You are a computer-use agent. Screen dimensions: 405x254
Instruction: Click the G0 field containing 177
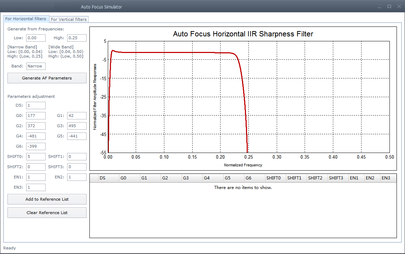coord(36,116)
